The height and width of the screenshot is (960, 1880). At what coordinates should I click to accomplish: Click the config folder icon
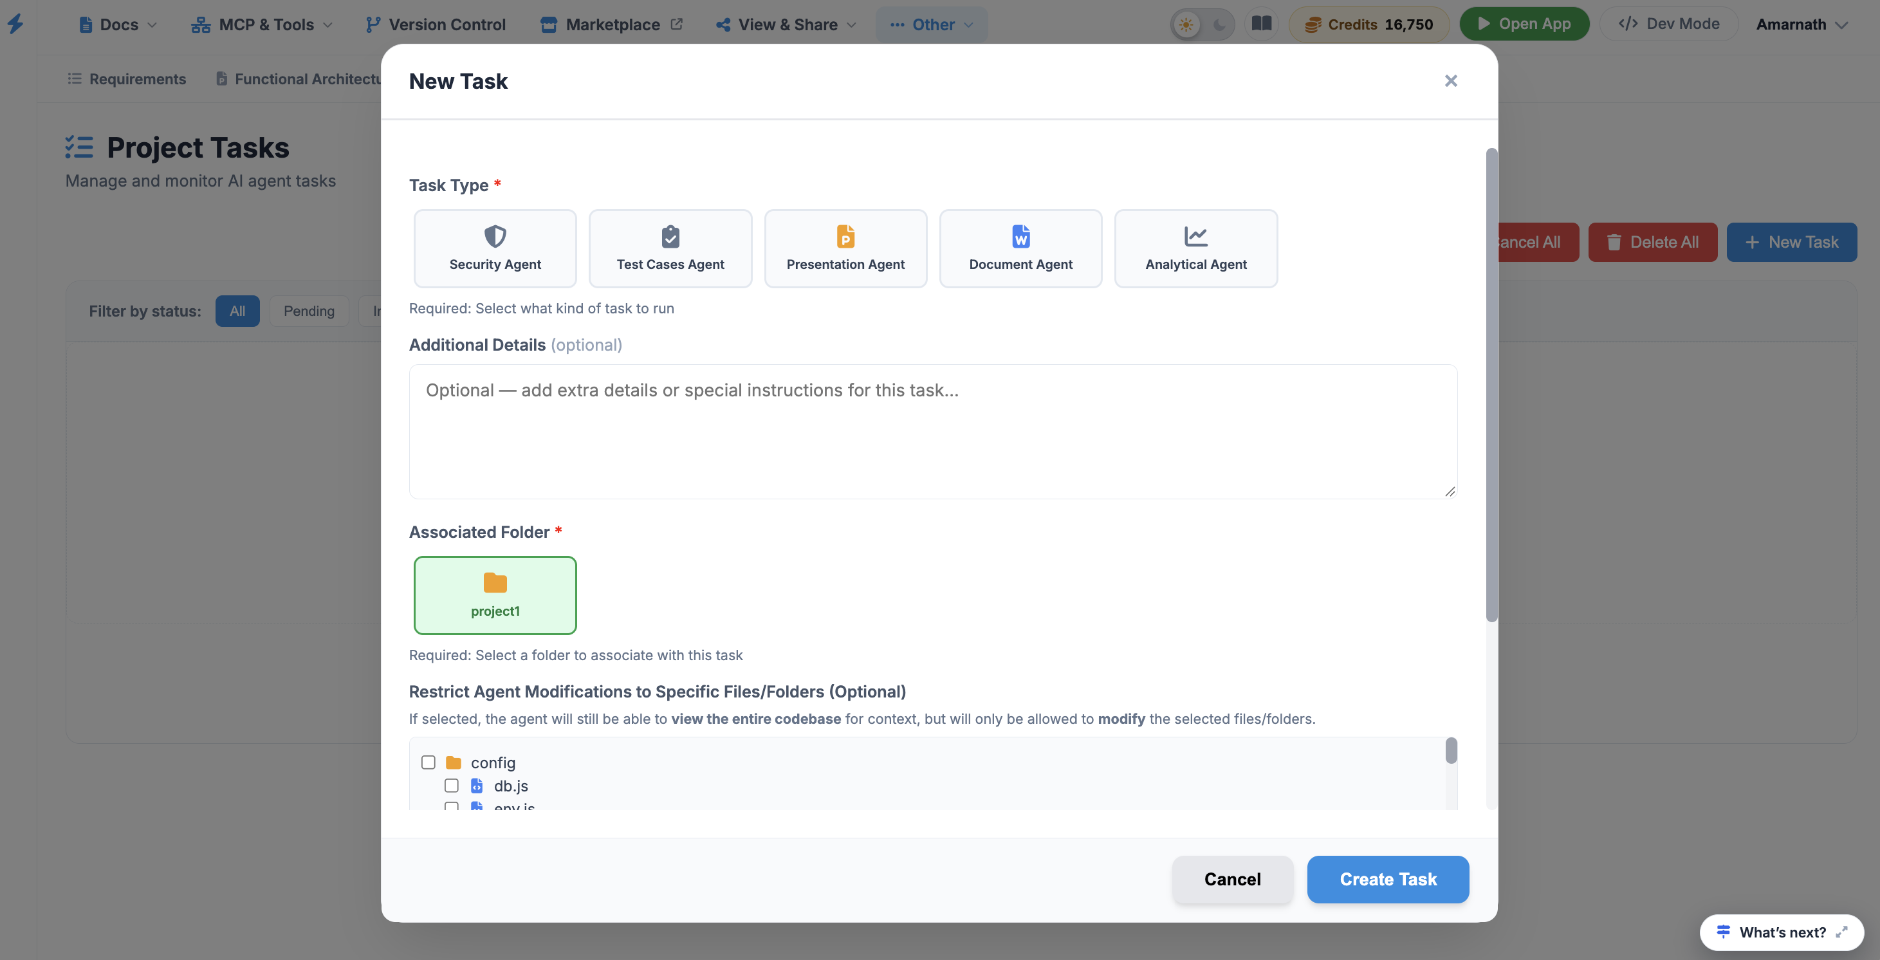[453, 762]
